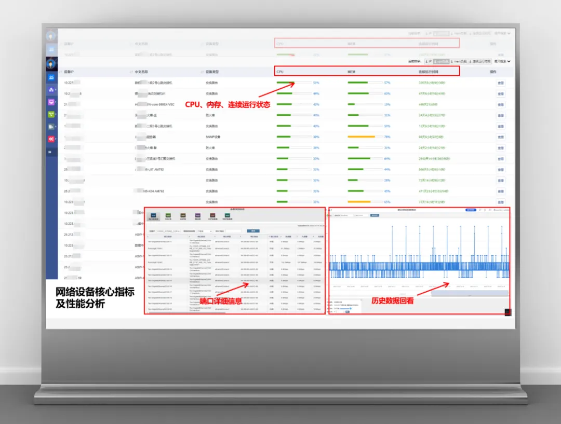Open device dropdown in port details panel

click(168, 231)
